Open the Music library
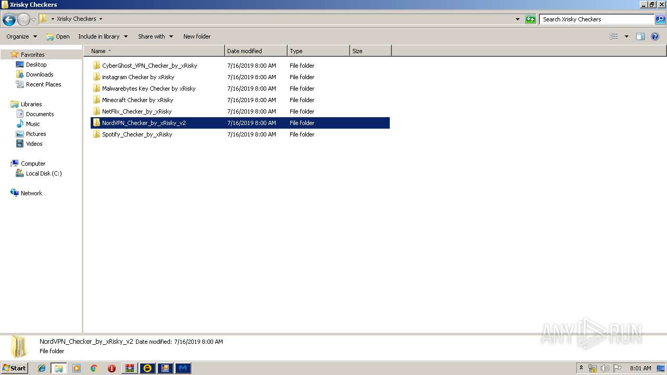This screenshot has height=375, width=667. click(x=33, y=124)
